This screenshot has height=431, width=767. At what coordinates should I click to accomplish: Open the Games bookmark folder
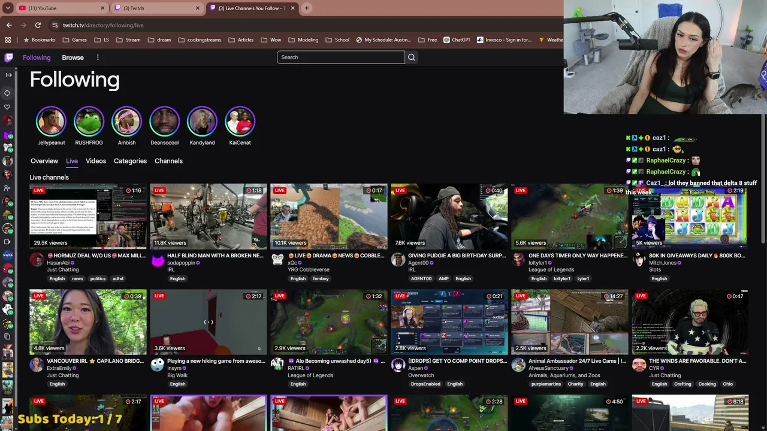(x=74, y=40)
